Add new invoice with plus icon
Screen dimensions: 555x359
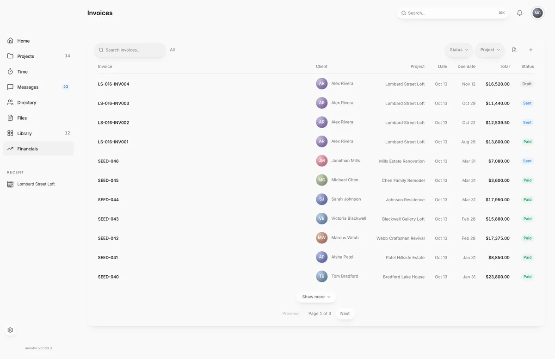point(531,50)
